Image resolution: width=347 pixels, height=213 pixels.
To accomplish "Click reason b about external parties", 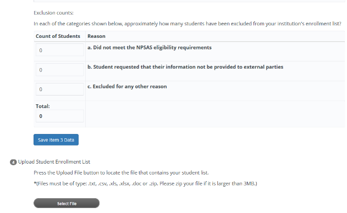I will 185,67.
